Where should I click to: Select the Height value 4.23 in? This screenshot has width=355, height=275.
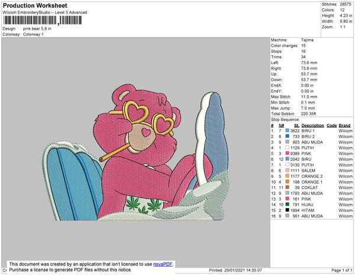pyautogui.click(x=346, y=15)
